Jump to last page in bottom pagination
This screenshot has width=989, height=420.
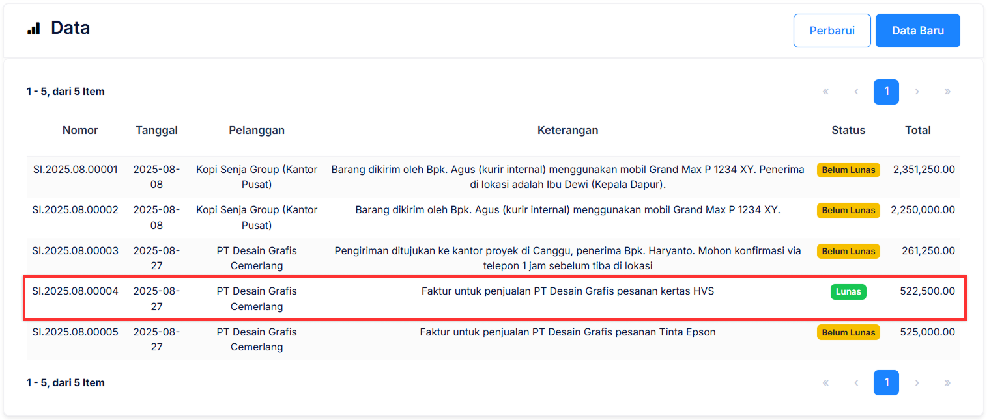point(947,383)
